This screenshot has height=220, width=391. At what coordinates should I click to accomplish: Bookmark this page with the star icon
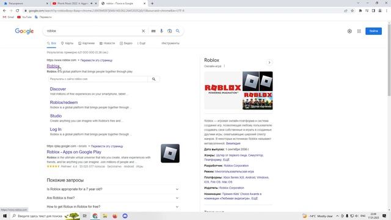coord(353,11)
